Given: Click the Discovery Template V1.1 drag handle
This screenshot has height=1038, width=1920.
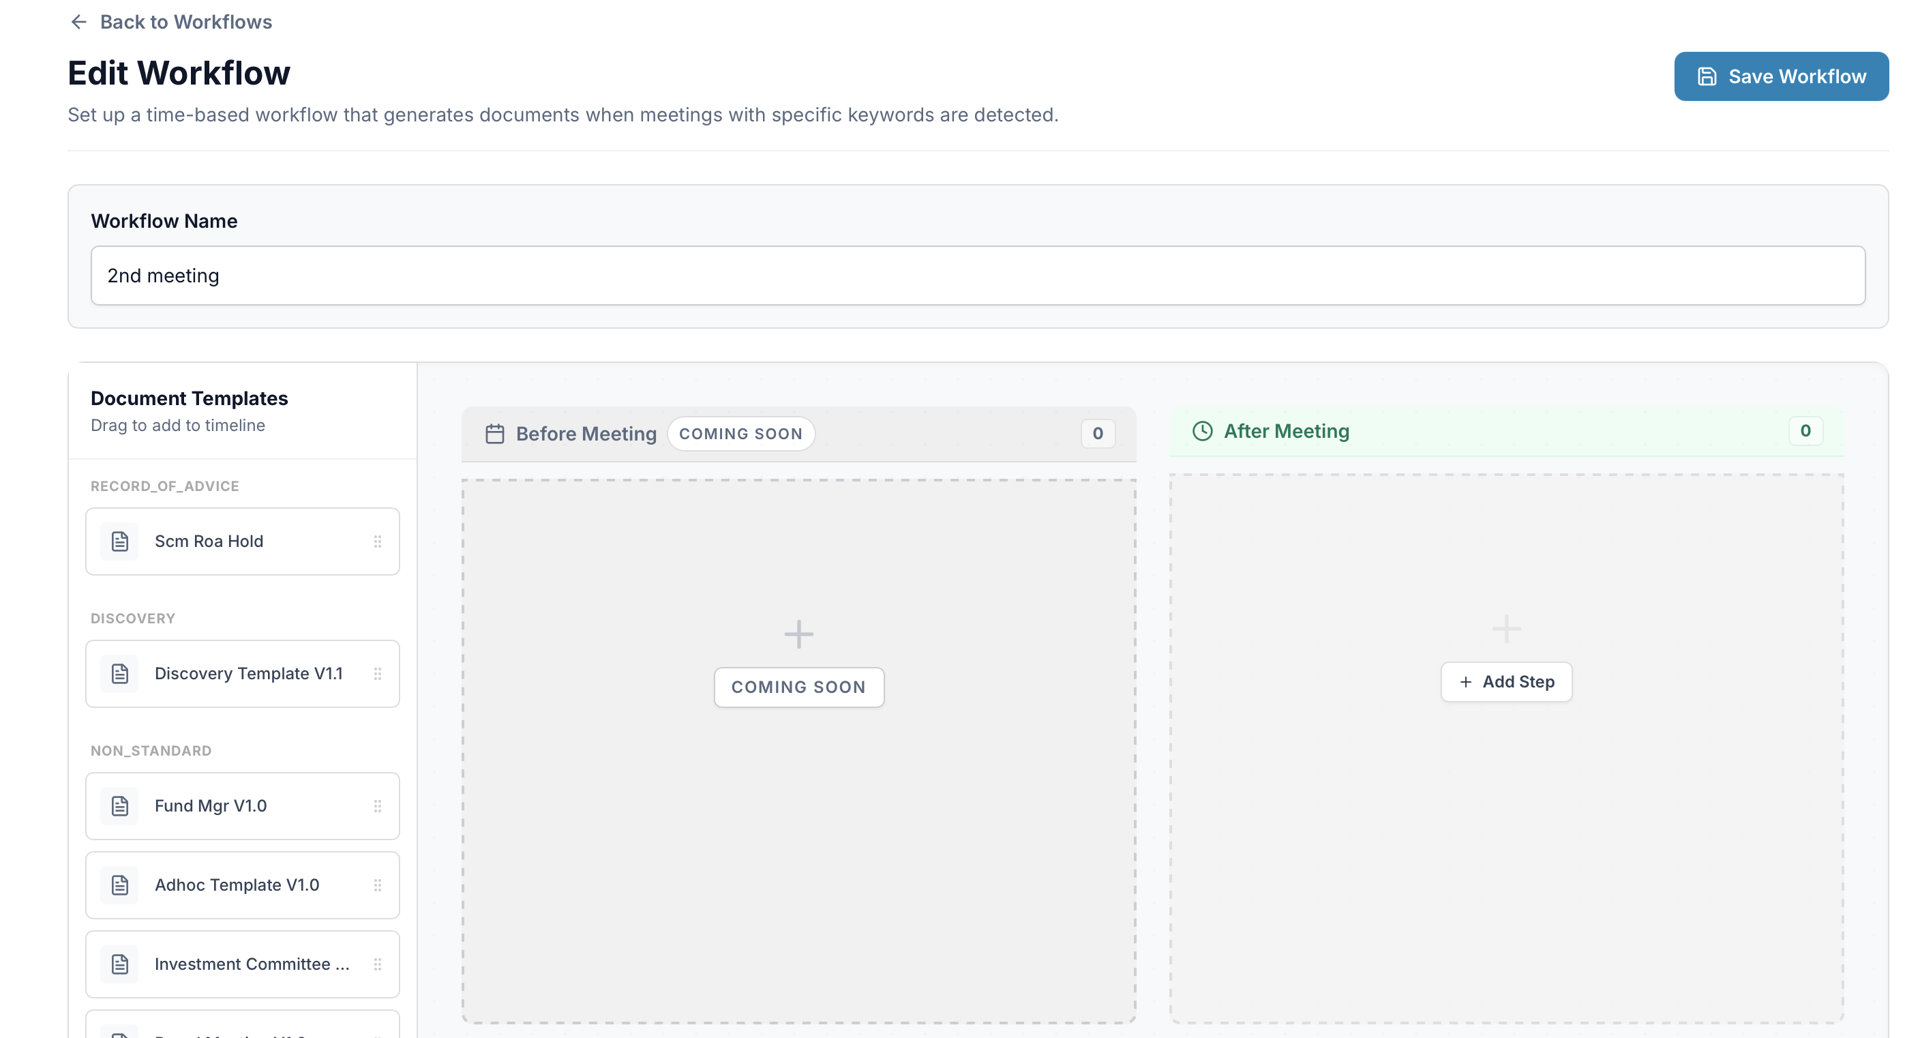Looking at the screenshot, I should click(x=377, y=673).
